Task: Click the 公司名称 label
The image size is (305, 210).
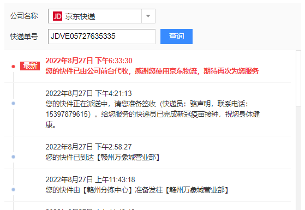Action: tap(24, 16)
